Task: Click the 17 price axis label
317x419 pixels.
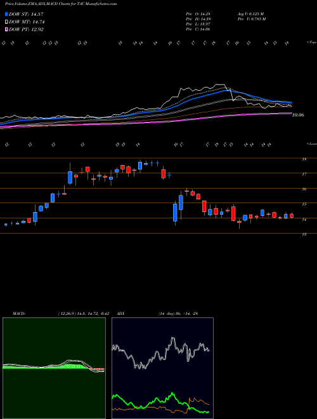Action: click(x=304, y=174)
